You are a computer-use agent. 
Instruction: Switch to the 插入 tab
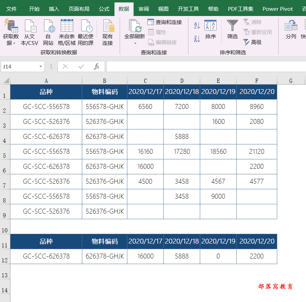click(x=54, y=9)
